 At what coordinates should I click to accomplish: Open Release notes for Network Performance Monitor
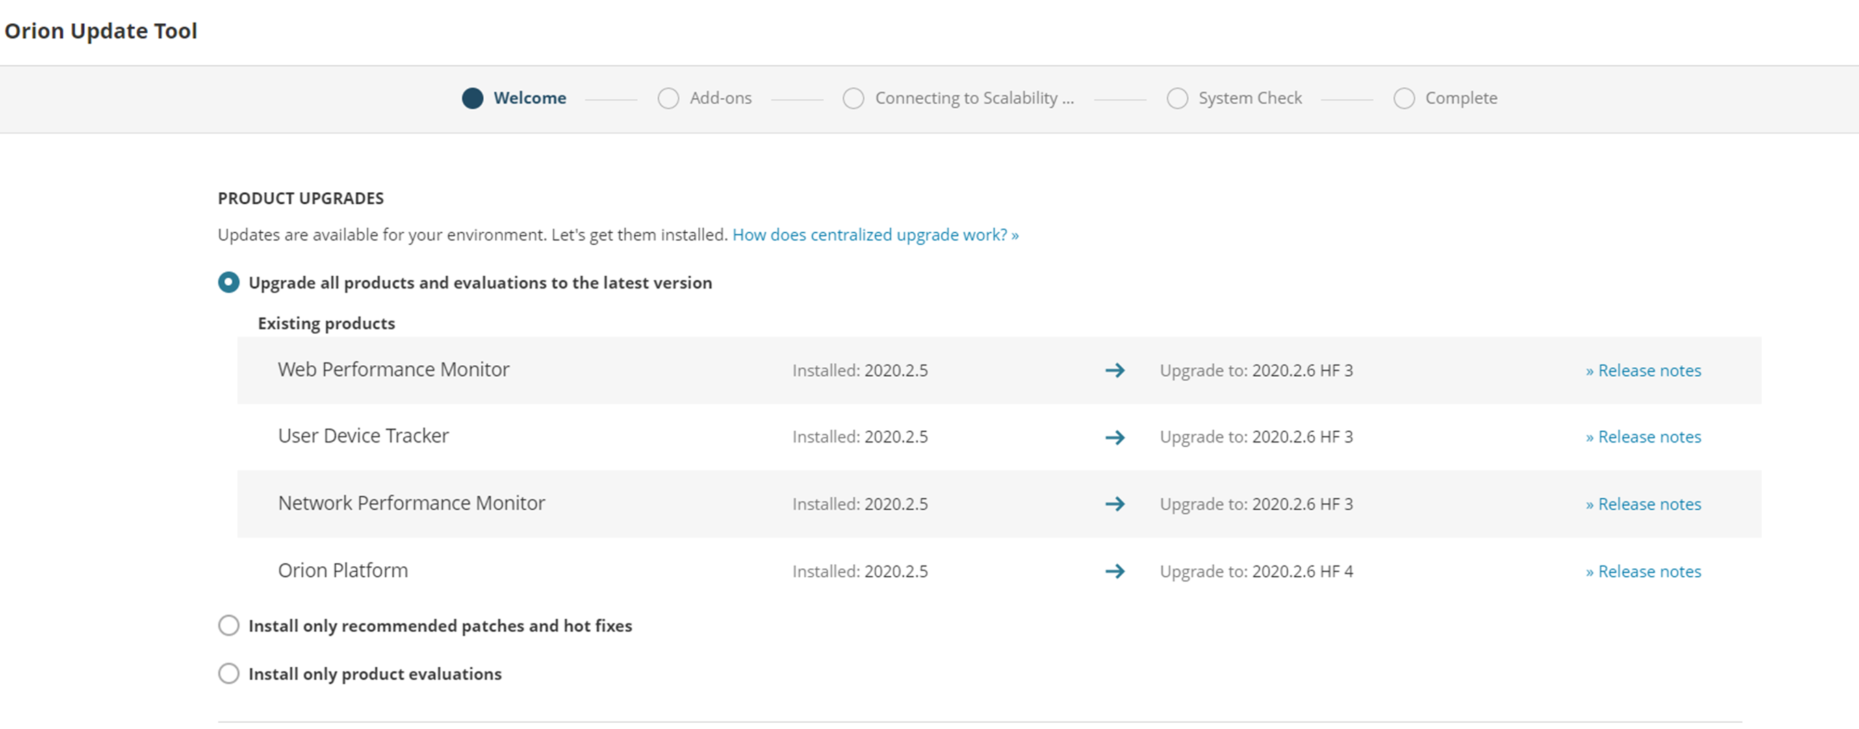coord(1643,504)
